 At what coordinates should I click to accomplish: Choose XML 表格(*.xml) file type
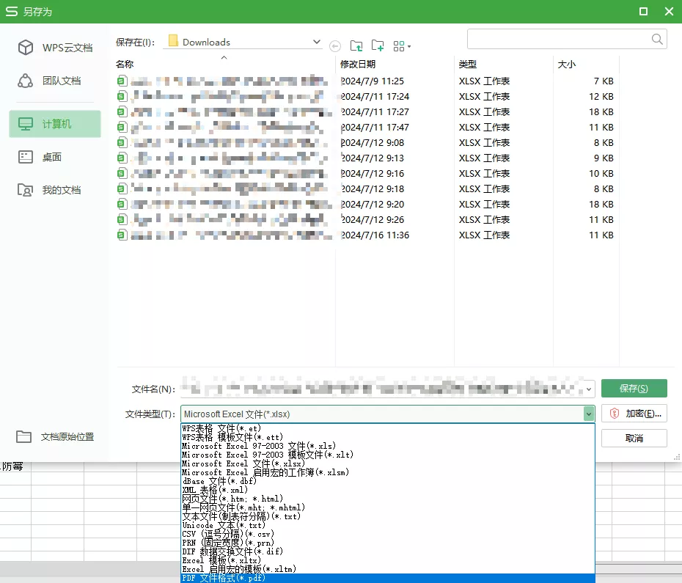coord(215,490)
